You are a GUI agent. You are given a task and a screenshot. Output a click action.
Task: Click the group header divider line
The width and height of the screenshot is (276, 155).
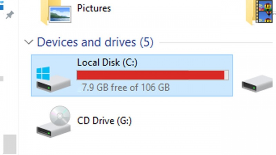point(214,43)
